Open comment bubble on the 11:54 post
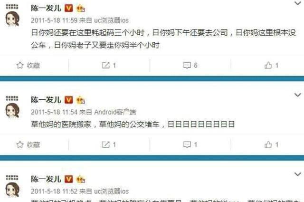Viewport: 304px width, 202px height. [187, 144]
